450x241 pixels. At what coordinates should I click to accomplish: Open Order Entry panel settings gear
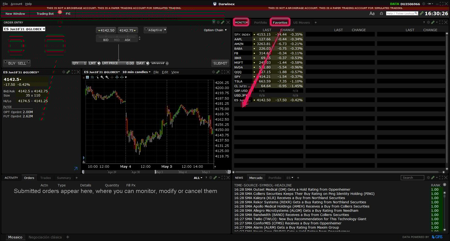[218, 22]
